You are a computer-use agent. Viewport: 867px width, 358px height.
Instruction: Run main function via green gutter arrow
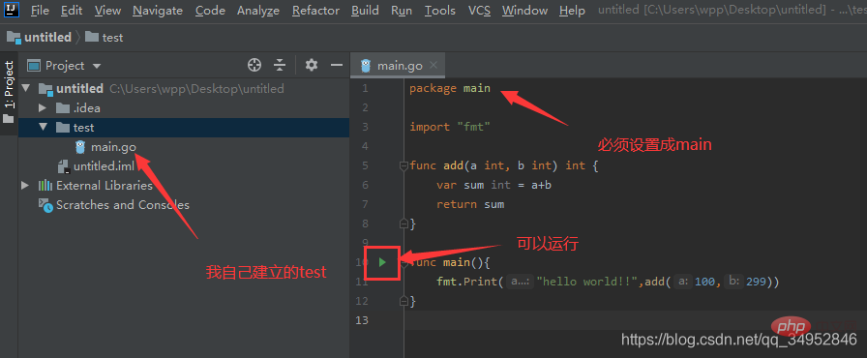tap(382, 262)
